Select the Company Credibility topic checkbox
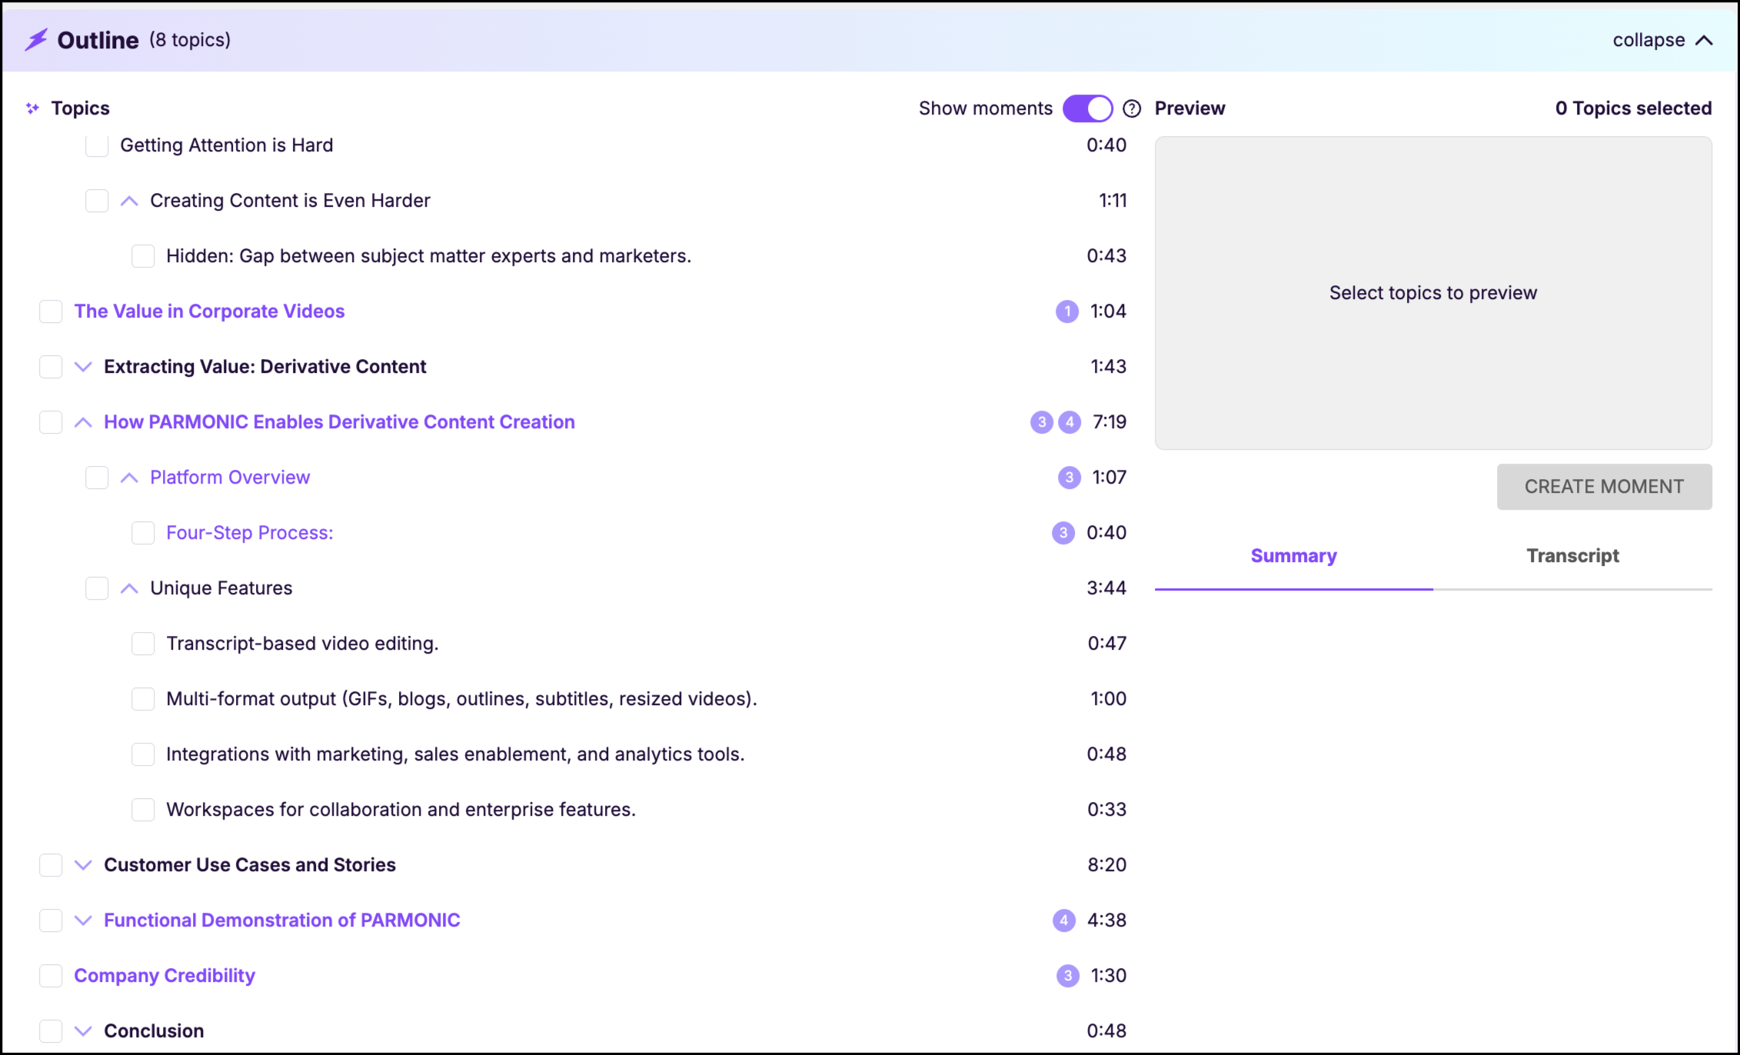The width and height of the screenshot is (1740, 1055). pos(51,976)
